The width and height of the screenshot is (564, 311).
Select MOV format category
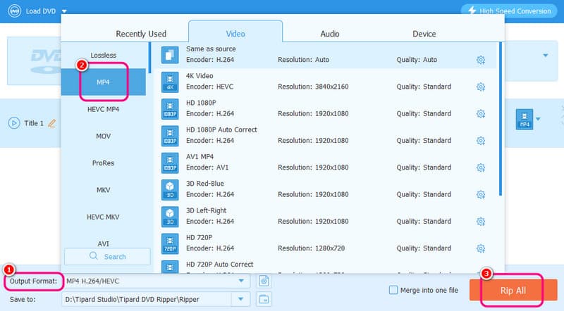[x=104, y=136]
